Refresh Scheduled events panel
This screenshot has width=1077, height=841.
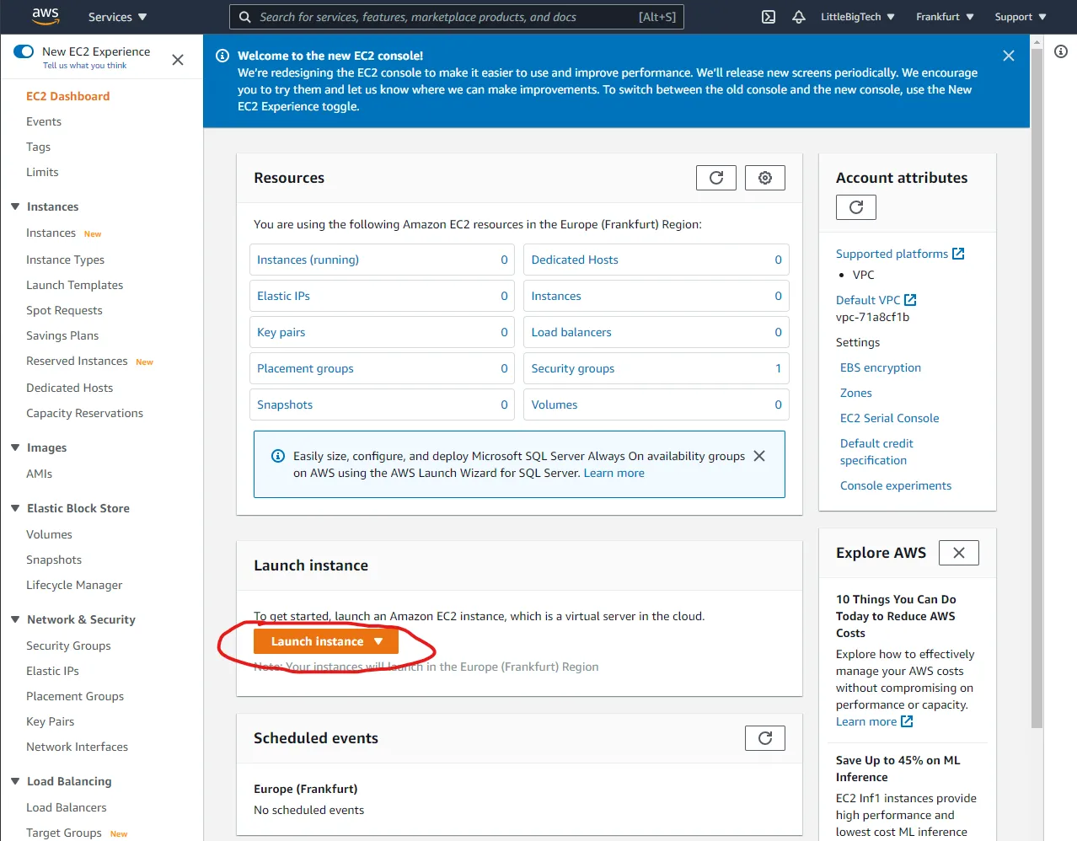click(x=765, y=738)
